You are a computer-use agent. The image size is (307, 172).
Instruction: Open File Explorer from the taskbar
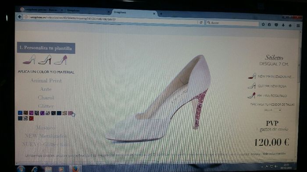pos(48,169)
